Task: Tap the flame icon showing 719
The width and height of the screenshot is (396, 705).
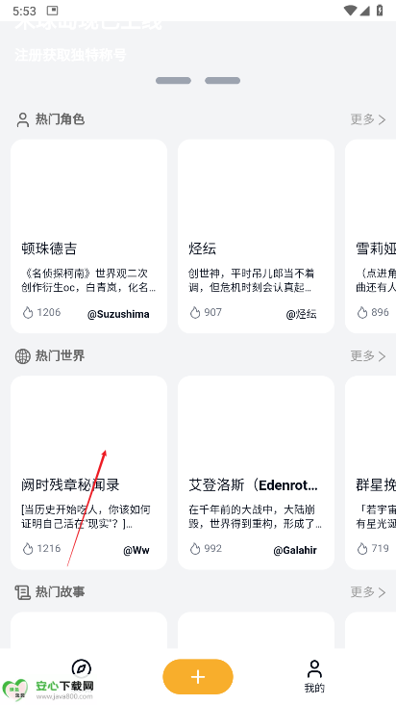Action: pos(362,549)
